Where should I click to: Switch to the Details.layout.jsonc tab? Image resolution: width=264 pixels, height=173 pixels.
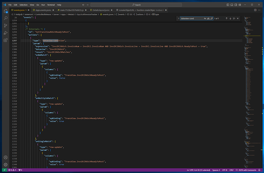coord(101,10)
